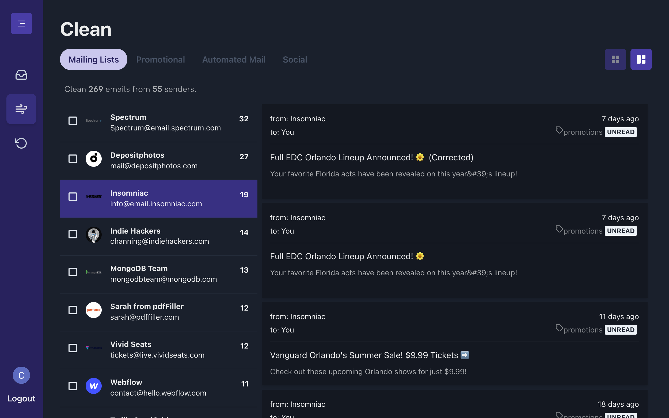Switch to split panel view layout

[x=641, y=59]
